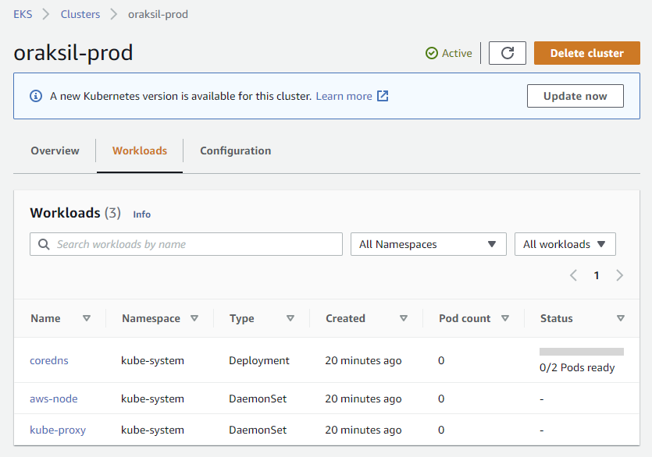Sort by Type column arrow
652x457 pixels.
tap(290, 318)
